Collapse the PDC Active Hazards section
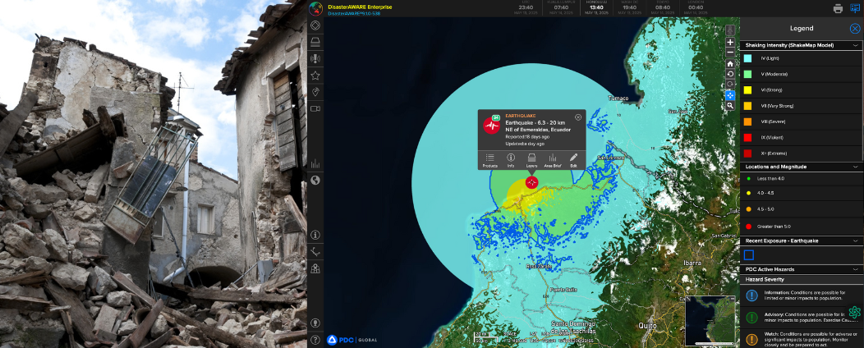864x348 pixels. 856,269
